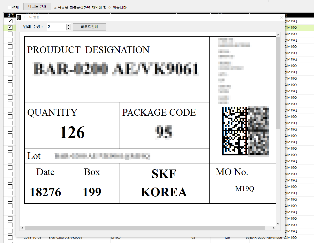Click the preview vertical scrollbar down arrow
Image resolution: width=314 pixels, height=243 pixels.
pos(278,224)
